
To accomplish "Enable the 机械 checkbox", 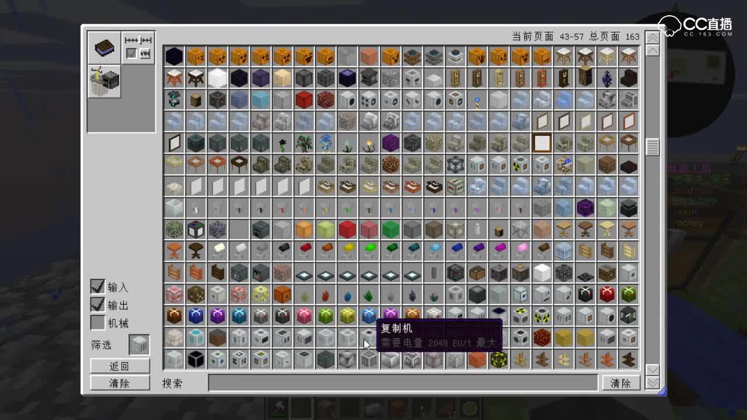I will [97, 323].
